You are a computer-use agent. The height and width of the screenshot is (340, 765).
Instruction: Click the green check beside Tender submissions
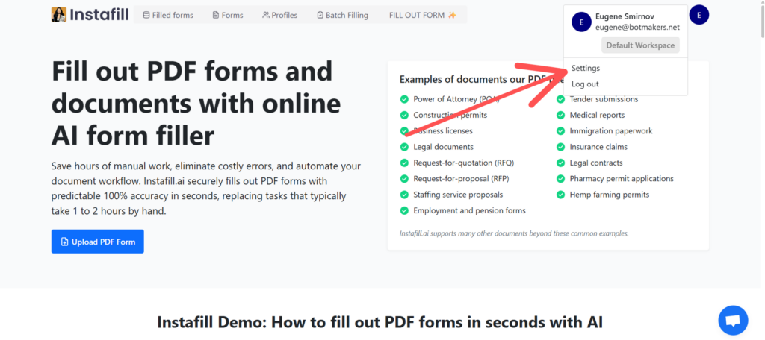tap(560, 99)
